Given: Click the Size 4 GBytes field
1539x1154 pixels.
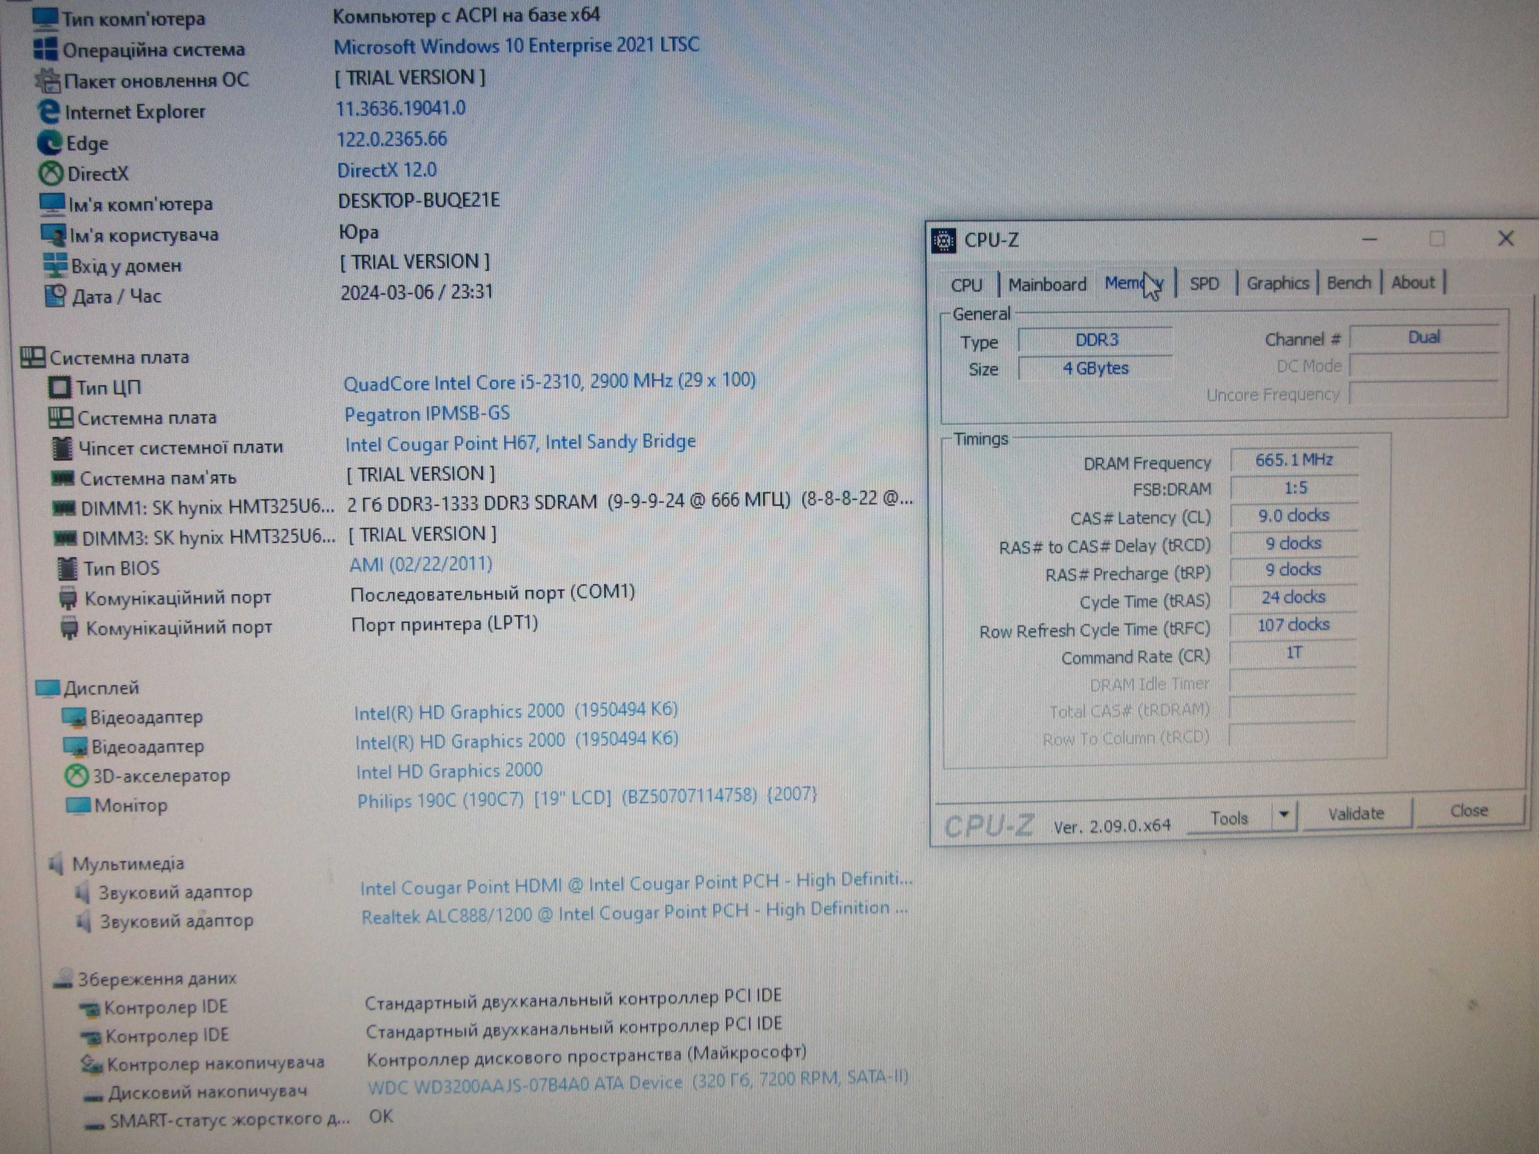Looking at the screenshot, I should pos(1096,368).
